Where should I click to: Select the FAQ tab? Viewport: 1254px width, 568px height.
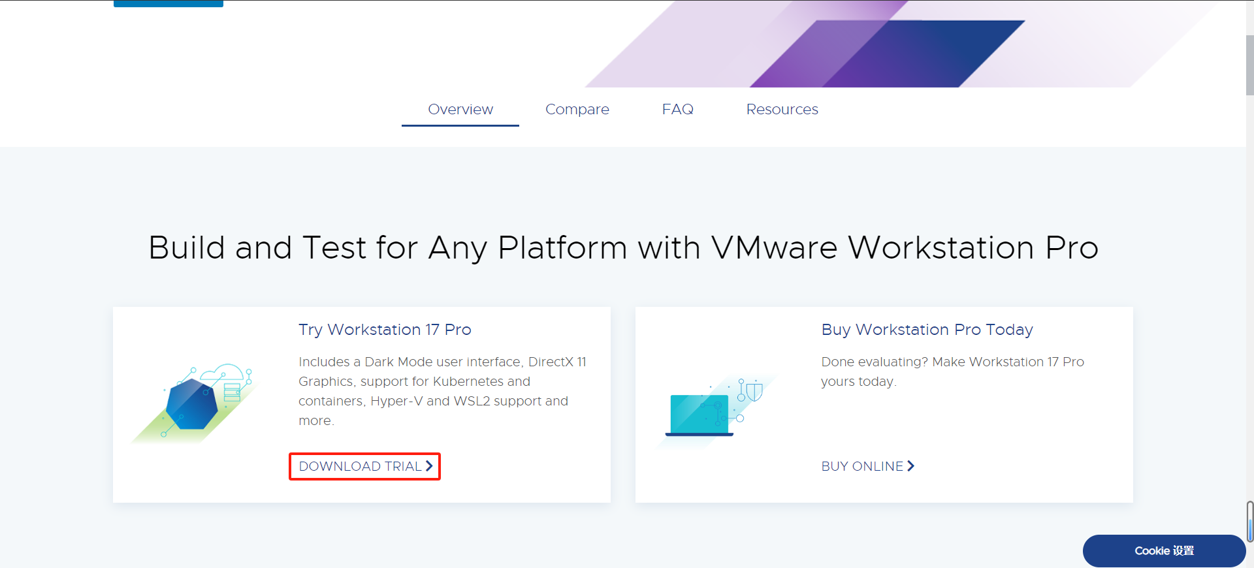click(677, 110)
